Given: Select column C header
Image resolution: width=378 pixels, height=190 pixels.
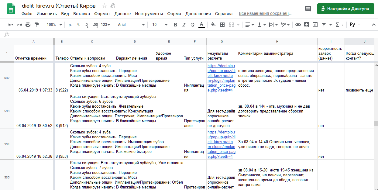Looking at the screenshot, I should click(x=92, y=41).
